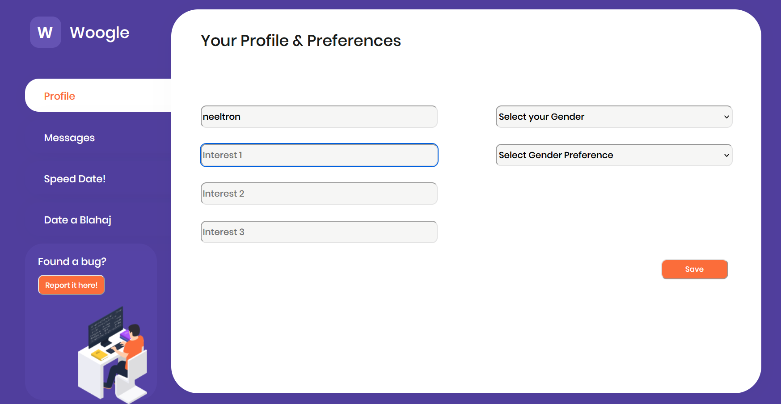781x404 pixels.
Task: Click the purple W logo icon
Action: (x=45, y=32)
